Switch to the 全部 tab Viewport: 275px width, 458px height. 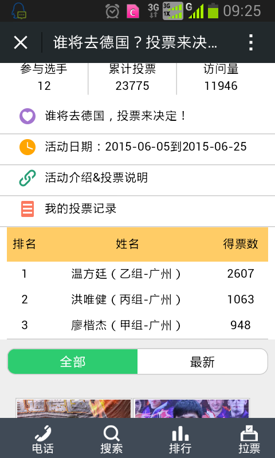(73, 362)
